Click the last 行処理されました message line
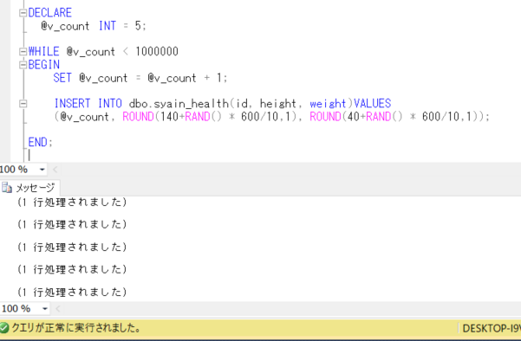This screenshot has height=341, width=521. point(73,292)
